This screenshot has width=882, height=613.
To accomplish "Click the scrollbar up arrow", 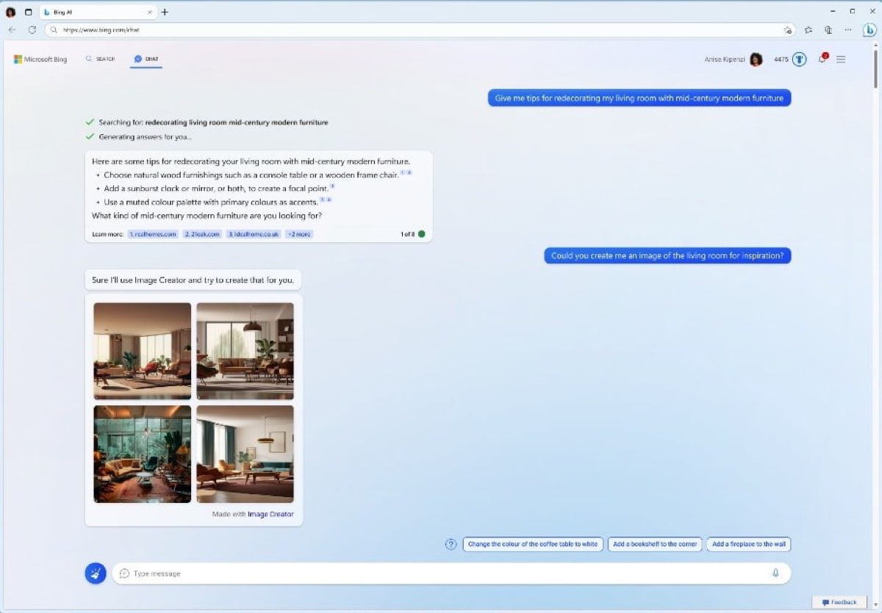I will pos(875,45).
